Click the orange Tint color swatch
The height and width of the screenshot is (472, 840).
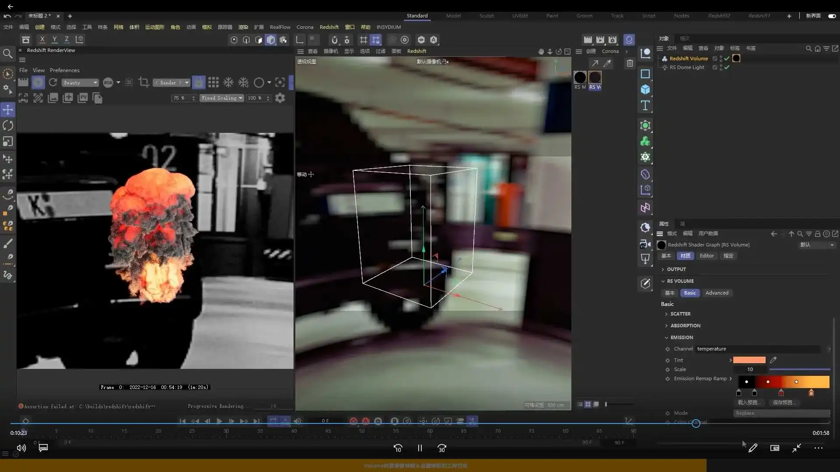[x=749, y=360]
